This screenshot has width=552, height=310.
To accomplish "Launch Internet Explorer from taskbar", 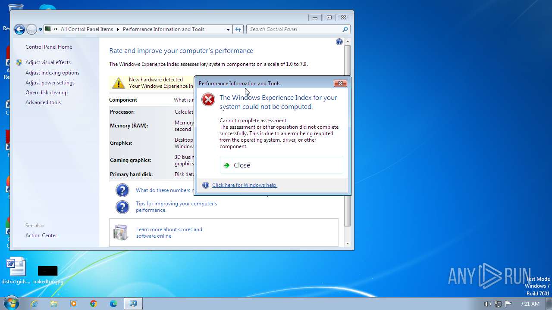I will (x=34, y=304).
